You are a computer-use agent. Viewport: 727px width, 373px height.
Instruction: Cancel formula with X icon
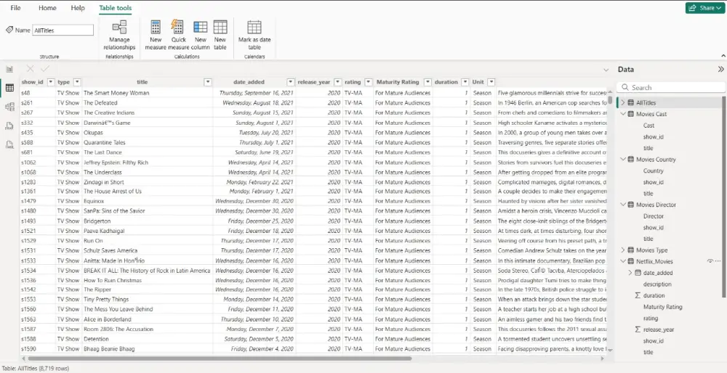pos(30,69)
